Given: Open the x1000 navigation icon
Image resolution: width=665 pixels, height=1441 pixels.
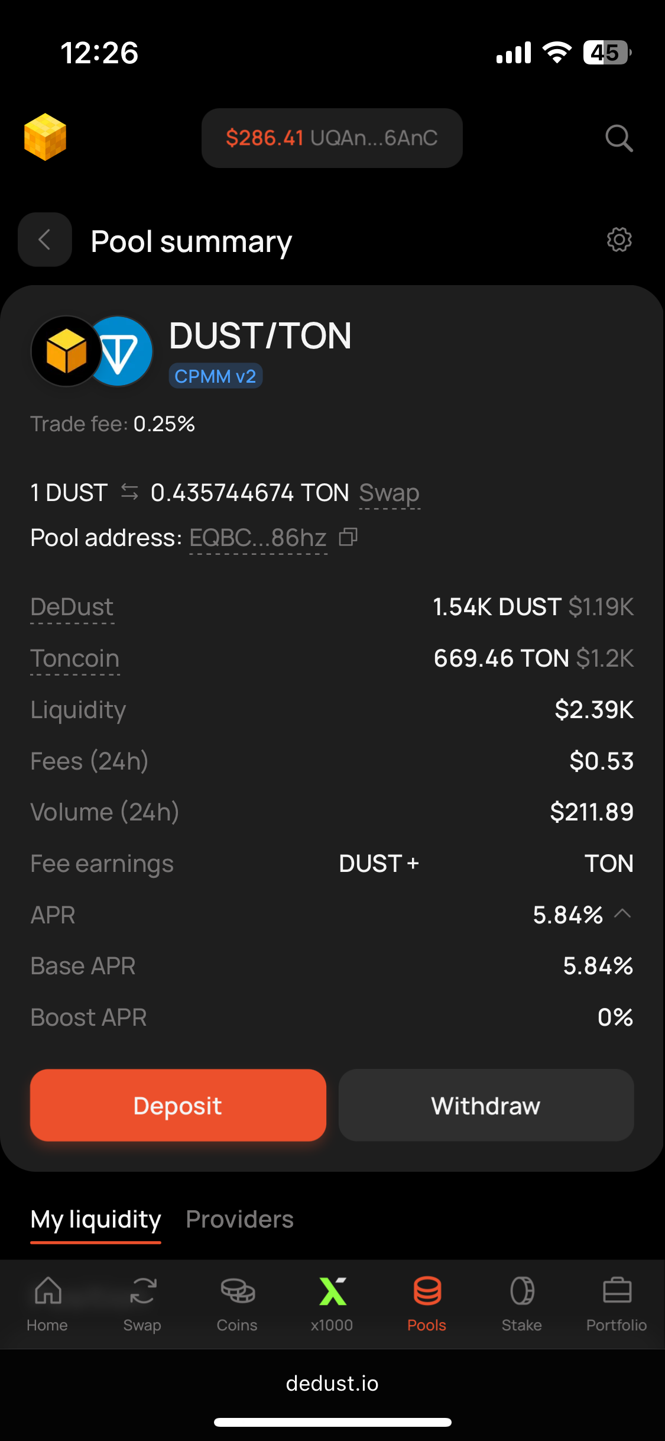Looking at the screenshot, I should tap(332, 1301).
